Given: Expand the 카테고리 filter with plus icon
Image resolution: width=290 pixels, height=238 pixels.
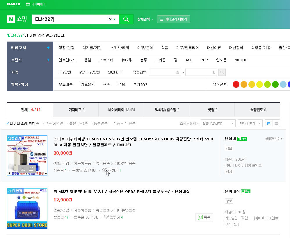Looking at the screenshot, I should (48, 48).
